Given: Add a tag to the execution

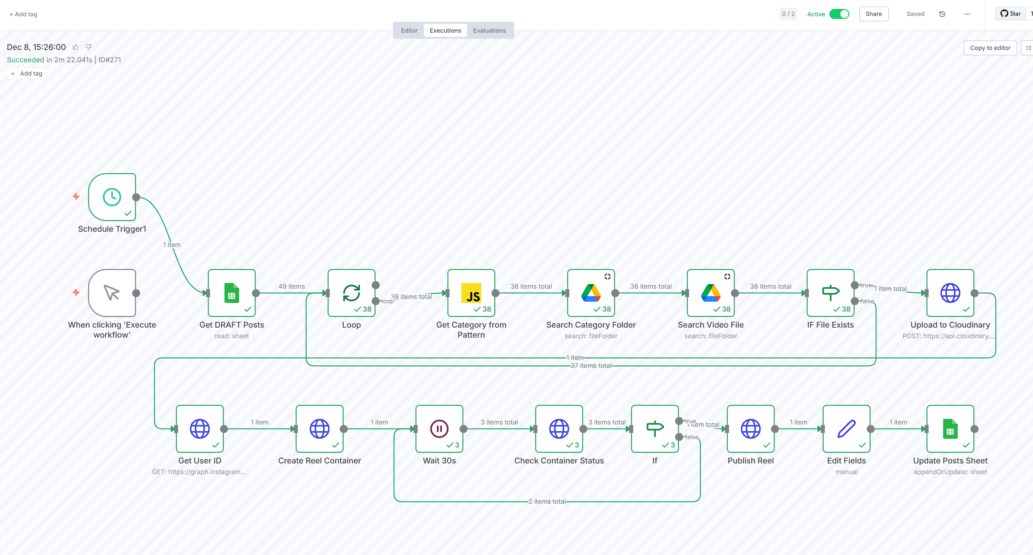Looking at the screenshot, I should (27, 74).
